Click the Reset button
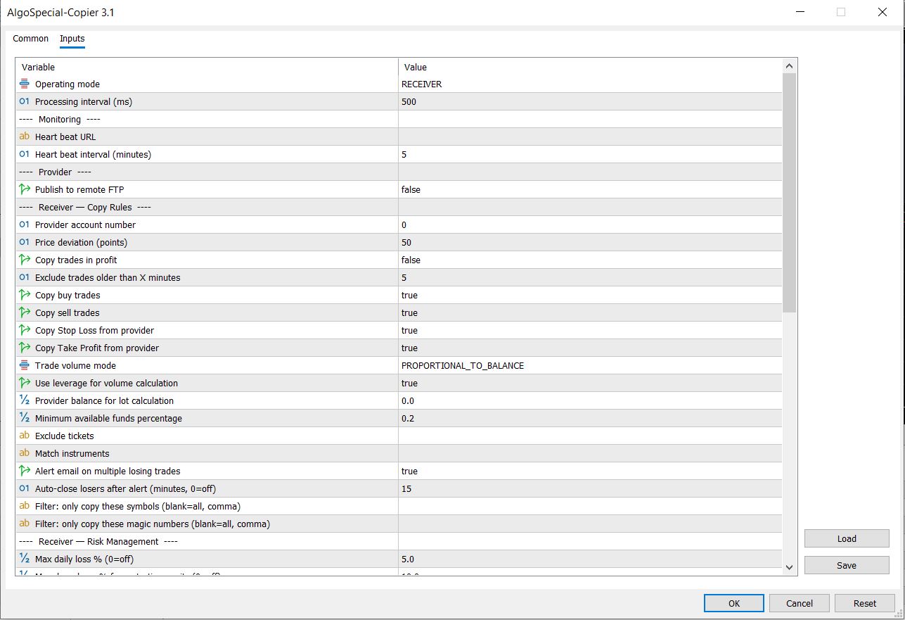Screen dimensions: 905x620 click(x=865, y=603)
